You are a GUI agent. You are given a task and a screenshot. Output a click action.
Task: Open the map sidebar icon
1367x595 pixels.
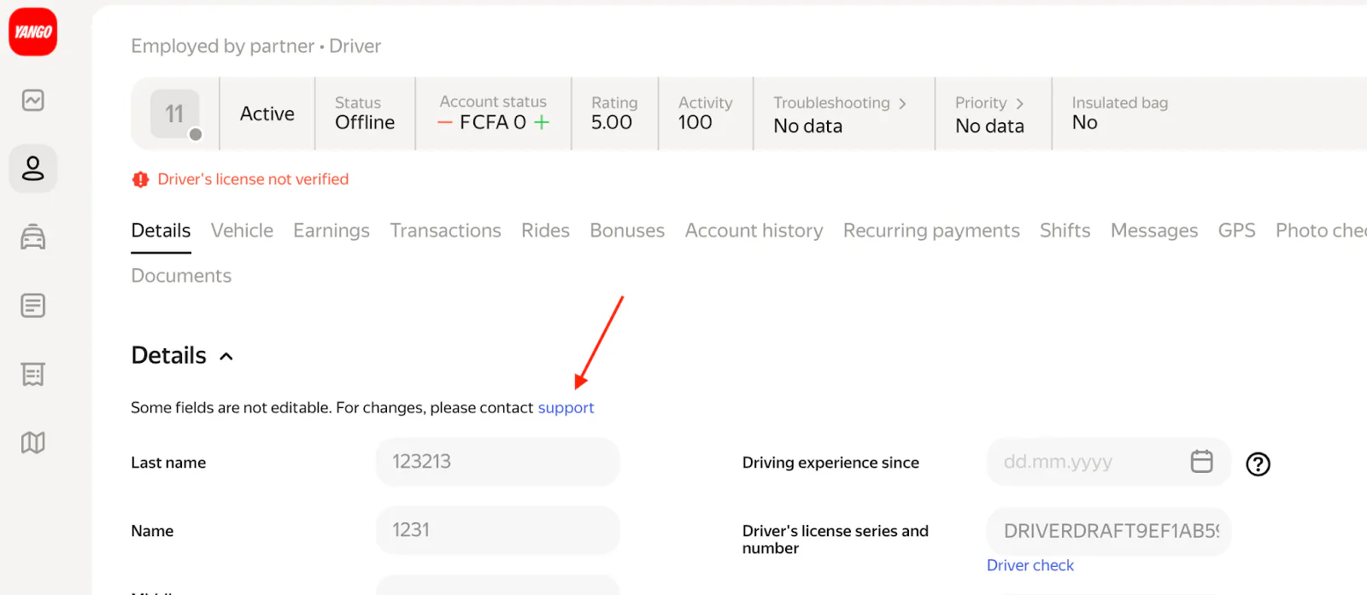coord(33,442)
